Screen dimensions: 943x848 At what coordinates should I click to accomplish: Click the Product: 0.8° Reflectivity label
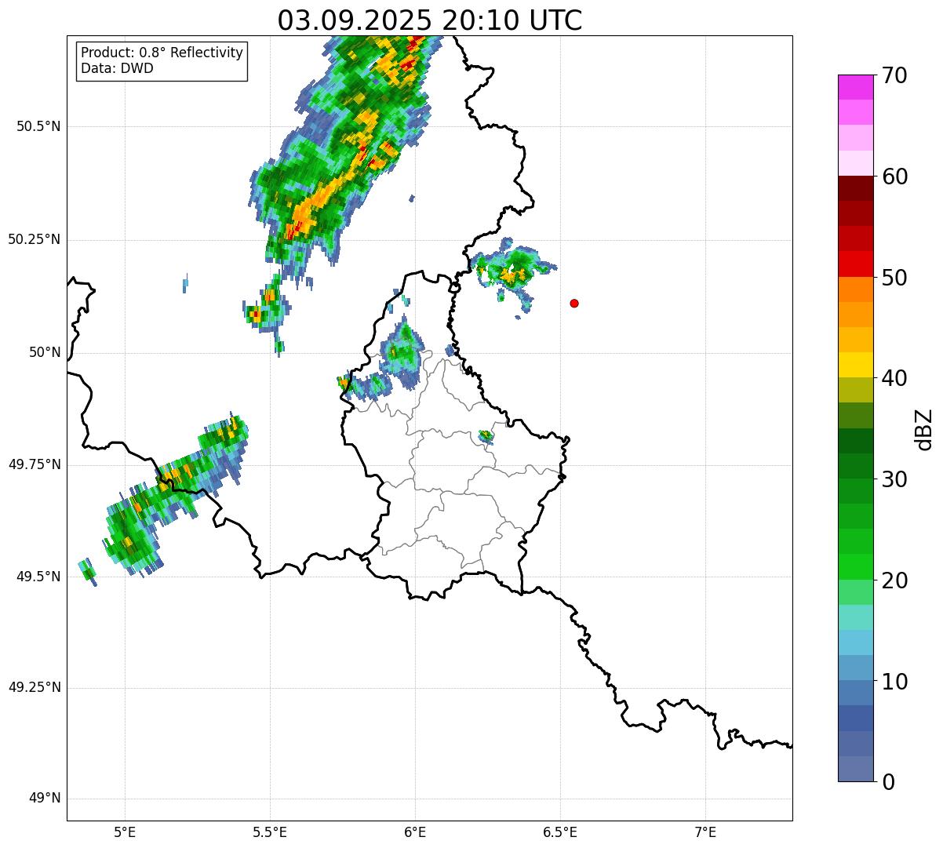click(x=162, y=53)
